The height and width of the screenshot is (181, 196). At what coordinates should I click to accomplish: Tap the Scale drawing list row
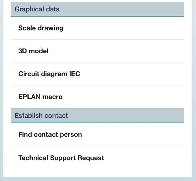97,28
